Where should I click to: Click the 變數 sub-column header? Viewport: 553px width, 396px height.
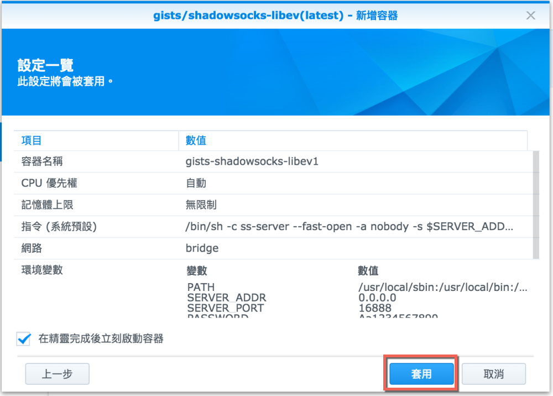[x=197, y=271]
